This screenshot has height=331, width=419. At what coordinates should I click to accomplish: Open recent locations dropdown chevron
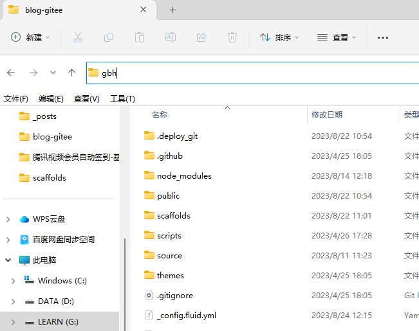click(x=53, y=73)
